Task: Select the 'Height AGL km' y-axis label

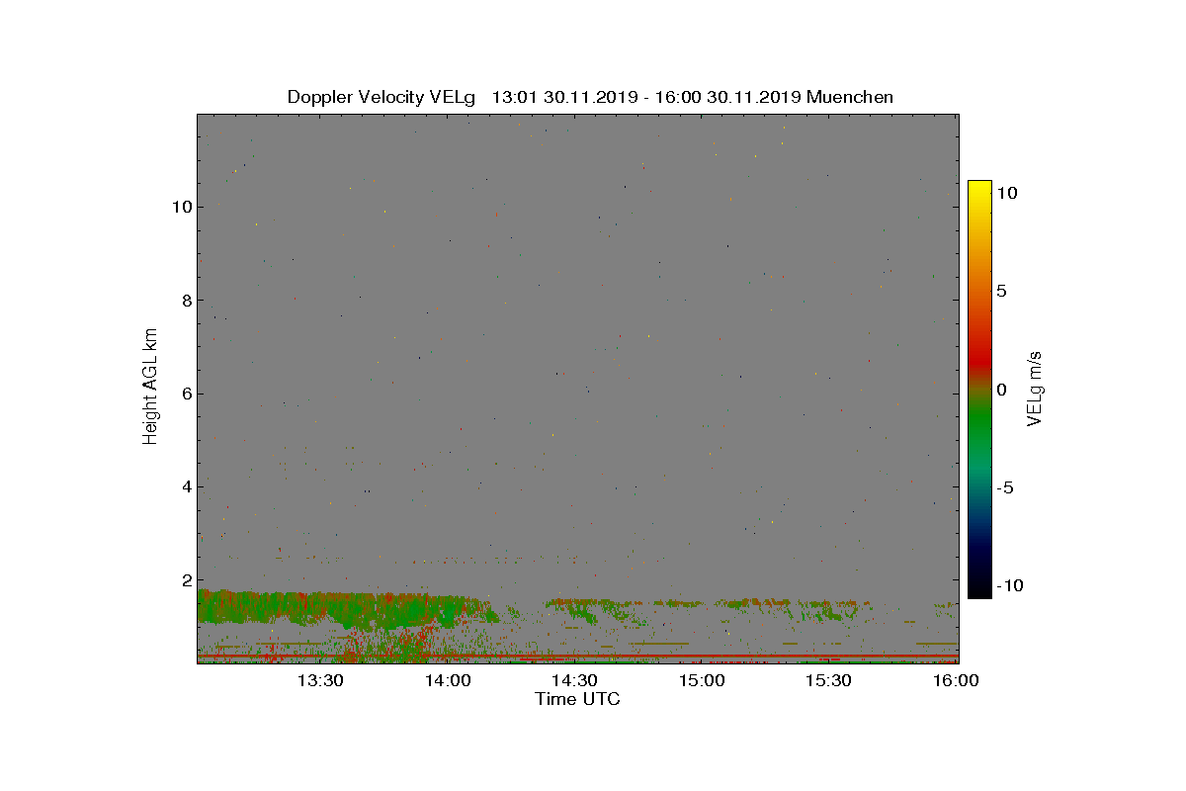Action: click(150, 386)
